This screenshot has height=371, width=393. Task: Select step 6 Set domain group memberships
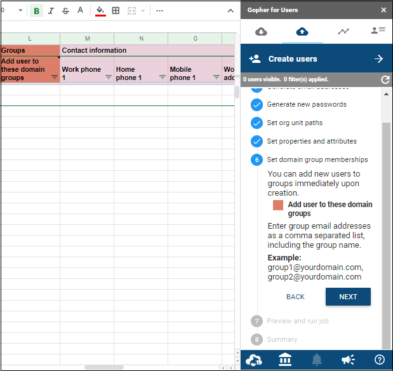pyautogui.click(x=317, y=160)
